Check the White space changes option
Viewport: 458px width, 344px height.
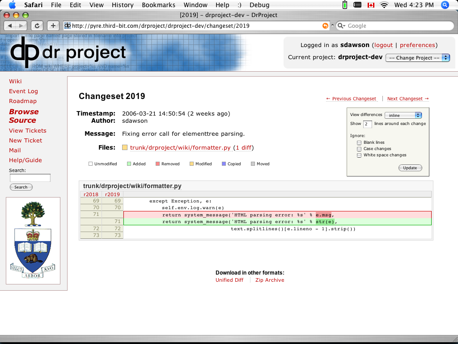point(359,155)
